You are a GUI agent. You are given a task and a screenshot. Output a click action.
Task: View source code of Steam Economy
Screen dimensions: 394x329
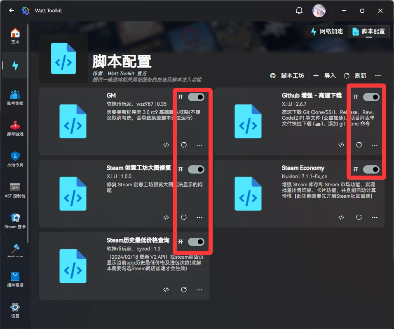pyautogui.click(x=341, y=217)
